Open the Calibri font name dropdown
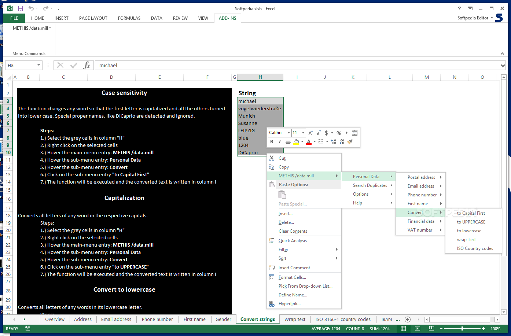The height and width of the screenshot is (336, 511). pyautogui.click(x=288, y=133)
